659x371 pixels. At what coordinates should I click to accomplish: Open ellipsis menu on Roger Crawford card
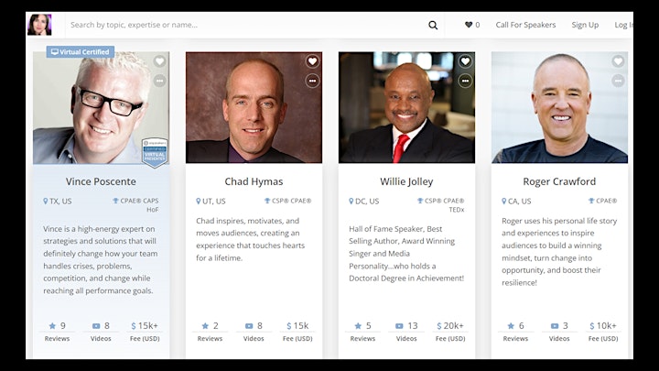click(618, 81)
